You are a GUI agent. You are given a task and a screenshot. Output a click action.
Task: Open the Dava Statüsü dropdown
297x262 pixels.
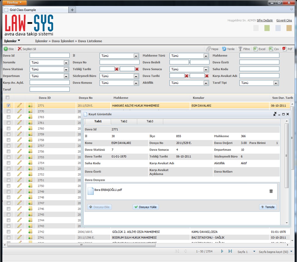pos(49,69)
